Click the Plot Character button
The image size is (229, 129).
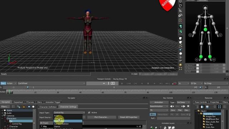click(102, 117)
